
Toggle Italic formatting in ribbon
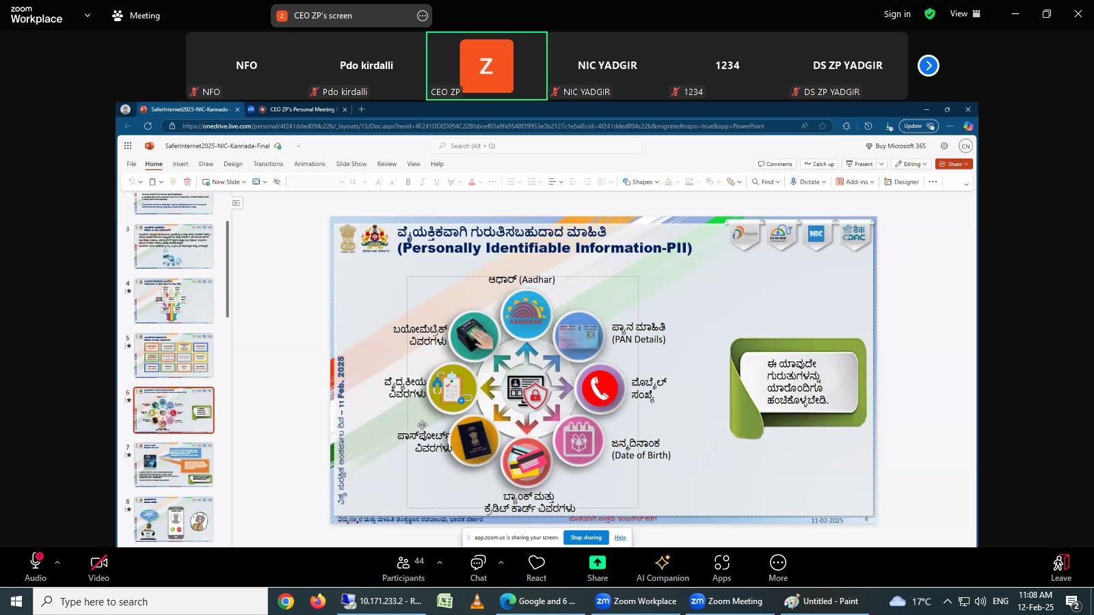[x=423, y=182]
